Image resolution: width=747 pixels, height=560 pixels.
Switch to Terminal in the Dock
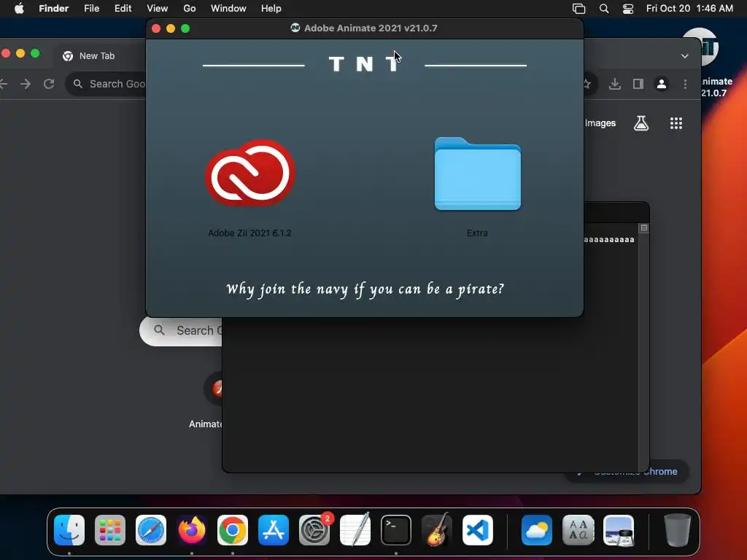(396, 530)
